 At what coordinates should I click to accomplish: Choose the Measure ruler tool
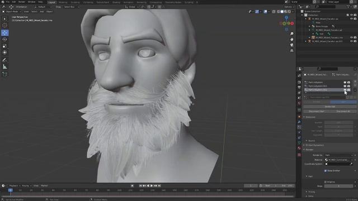(4, 66)
